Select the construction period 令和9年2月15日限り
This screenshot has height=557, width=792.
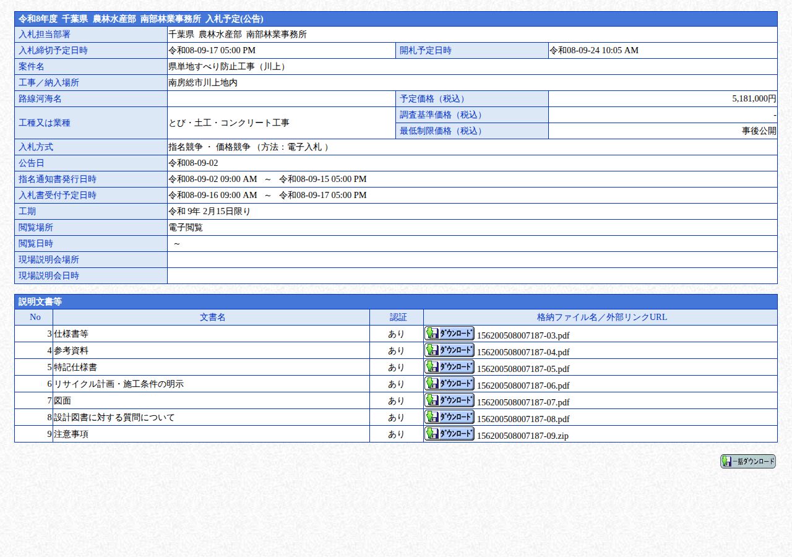209,212
